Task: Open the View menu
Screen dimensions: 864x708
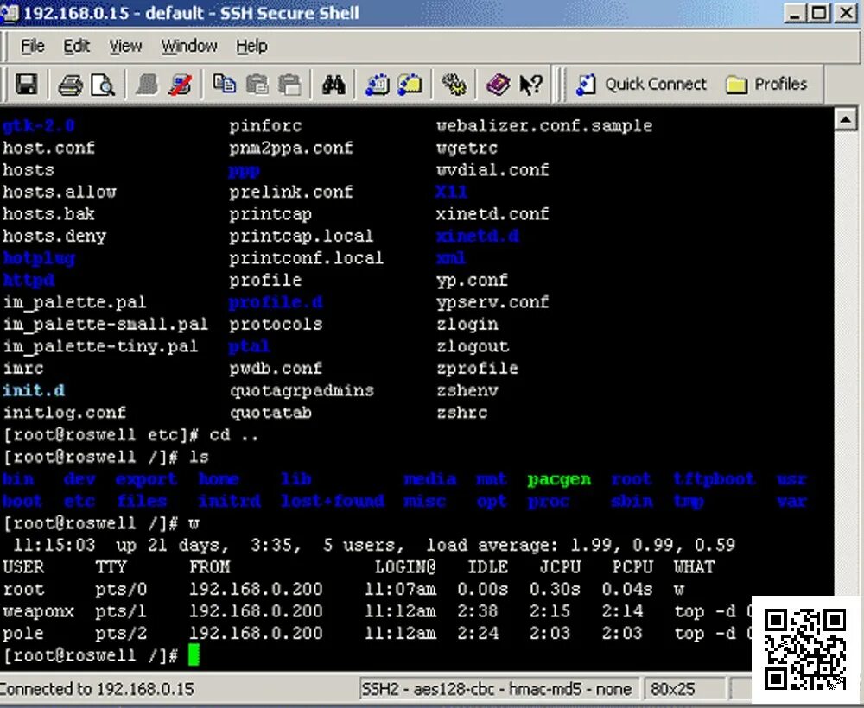Action: pyautogui.click(x=125, y=47)
